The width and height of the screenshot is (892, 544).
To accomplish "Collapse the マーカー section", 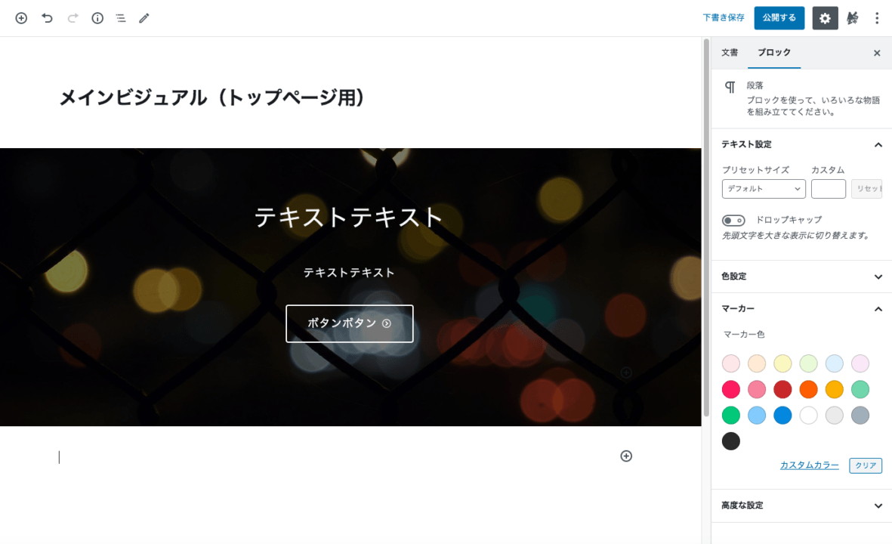I will click(801, 308).
